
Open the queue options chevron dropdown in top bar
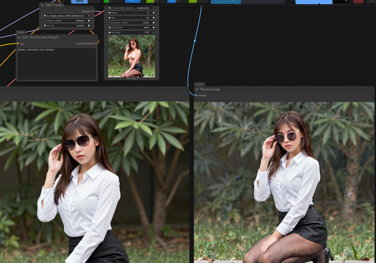(346, 1)
